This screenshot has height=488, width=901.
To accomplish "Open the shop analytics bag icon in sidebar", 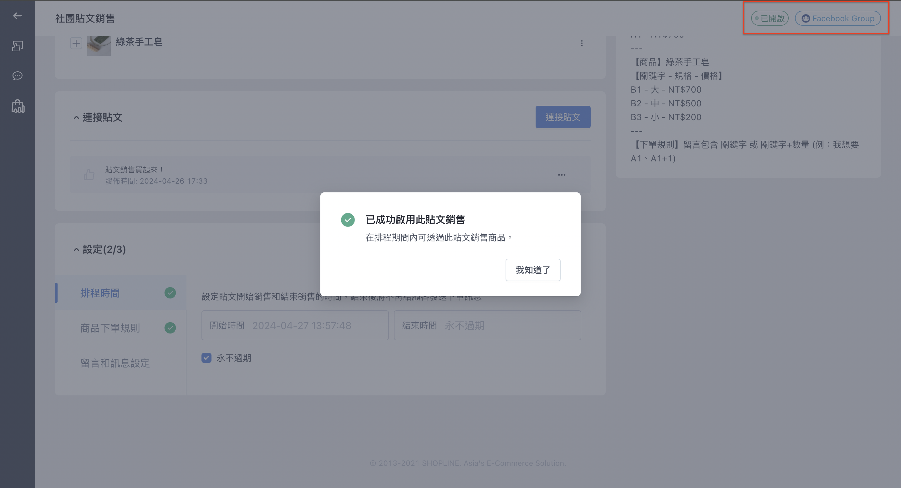I will (18, 106).
